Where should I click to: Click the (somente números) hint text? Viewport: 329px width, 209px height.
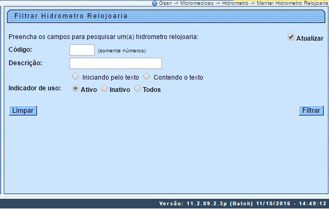122,51
